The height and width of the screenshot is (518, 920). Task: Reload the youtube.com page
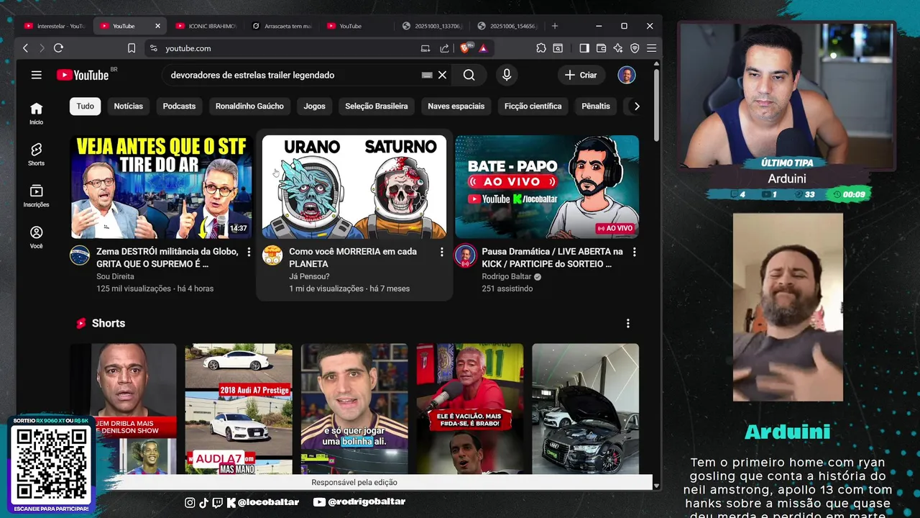point(58,48)
